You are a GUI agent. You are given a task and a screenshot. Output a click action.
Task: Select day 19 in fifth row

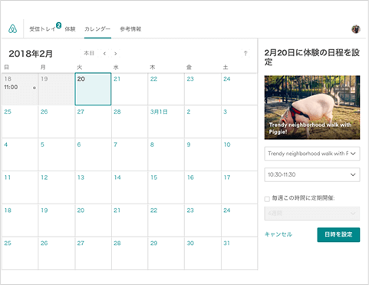56,220
